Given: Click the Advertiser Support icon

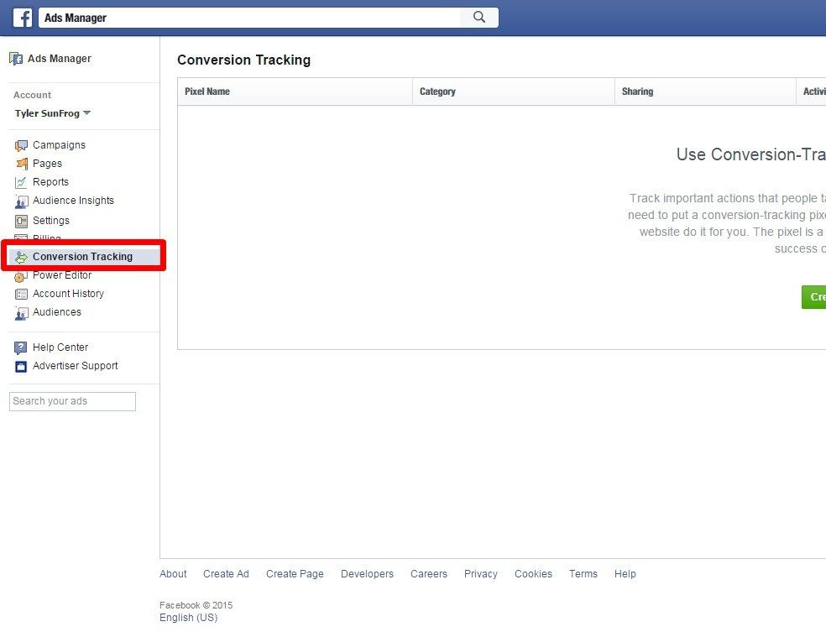Looking at the screenshot, I should [21, 366].
